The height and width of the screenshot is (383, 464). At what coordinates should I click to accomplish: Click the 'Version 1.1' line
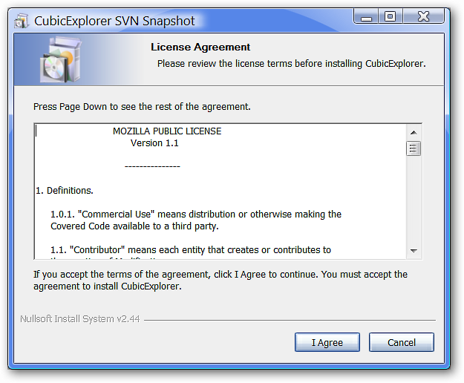click(154, 143)
